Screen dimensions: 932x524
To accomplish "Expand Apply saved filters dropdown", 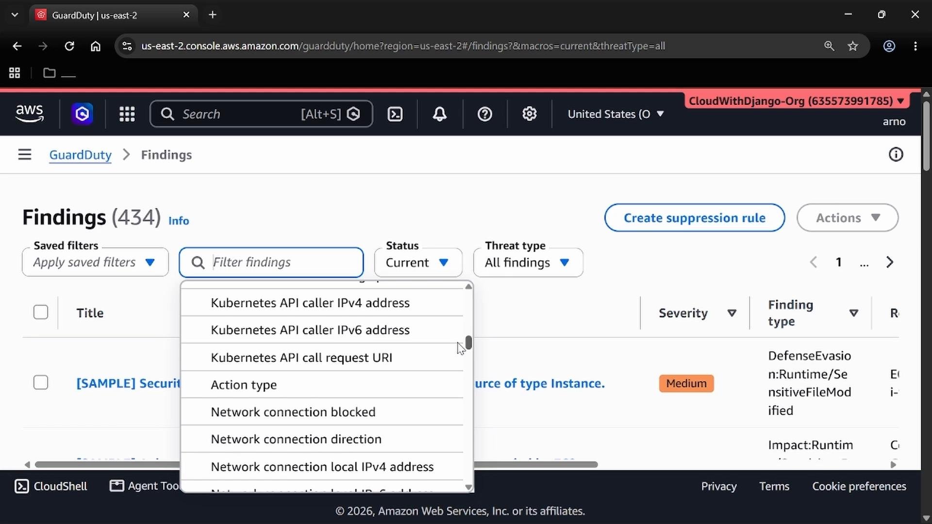I will (x=95, y=262).
